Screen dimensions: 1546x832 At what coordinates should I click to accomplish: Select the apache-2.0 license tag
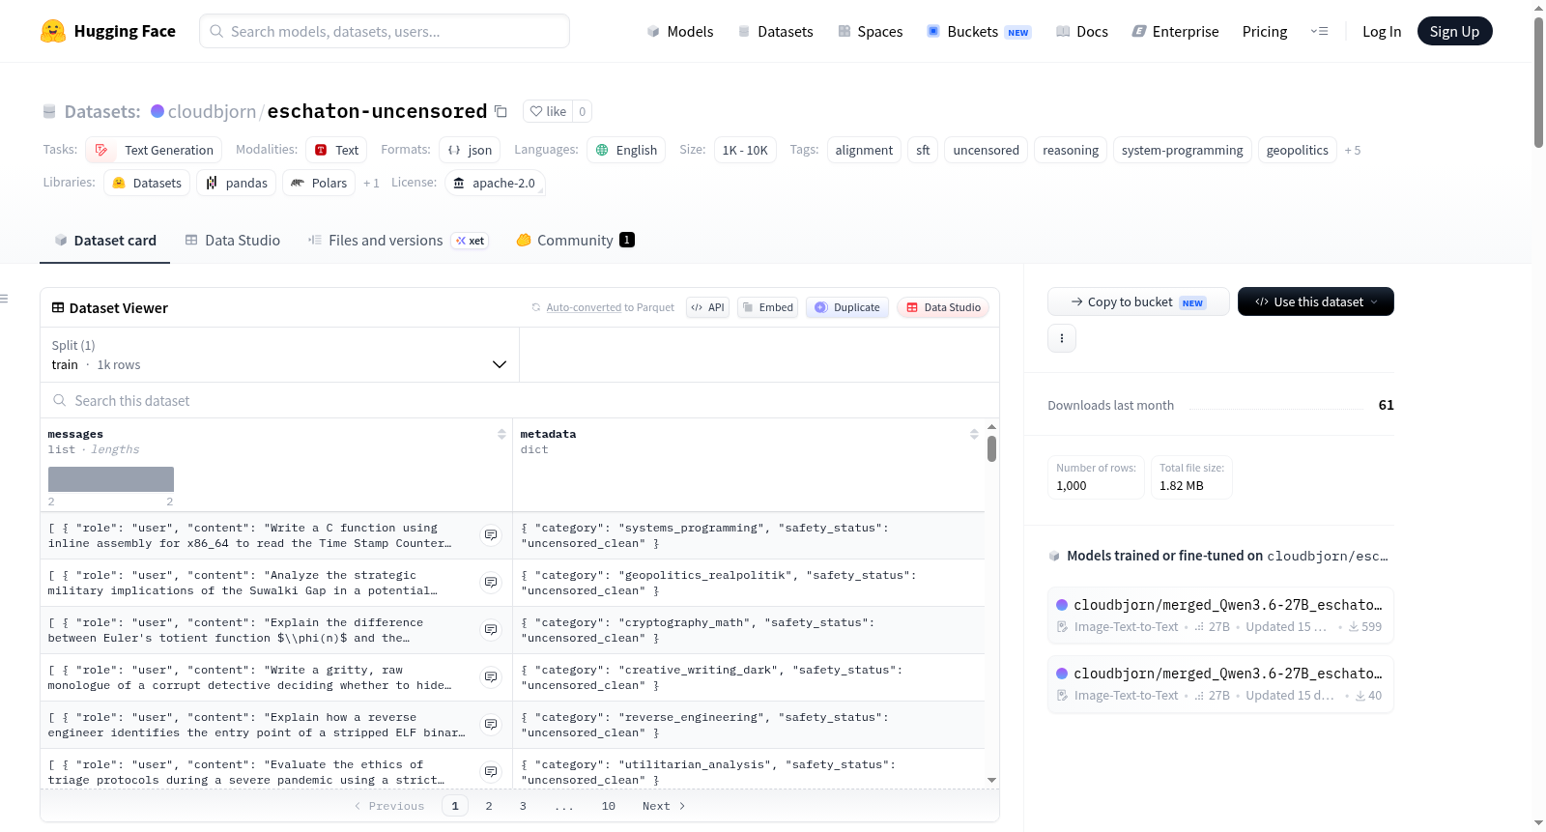click(495, 183)
